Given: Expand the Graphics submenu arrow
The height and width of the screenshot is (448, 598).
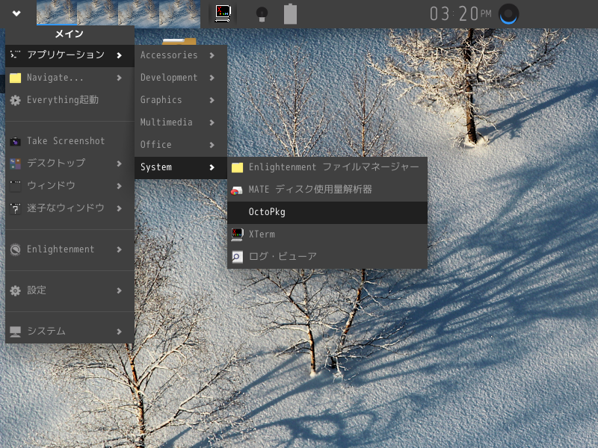Looking at the screenshot, I should tap(212, 100).
